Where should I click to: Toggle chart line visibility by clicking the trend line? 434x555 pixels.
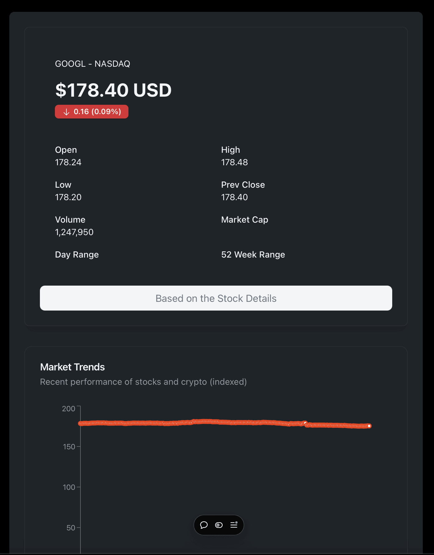pos(218,422)
